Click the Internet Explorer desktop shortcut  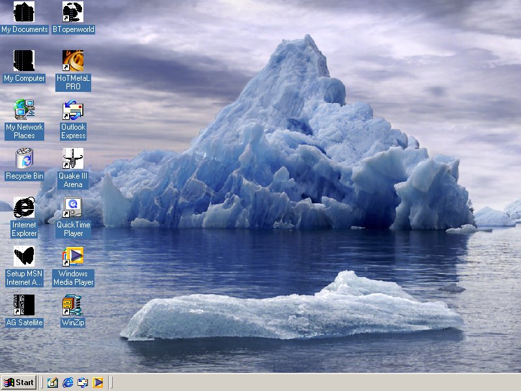click(24, 208)
